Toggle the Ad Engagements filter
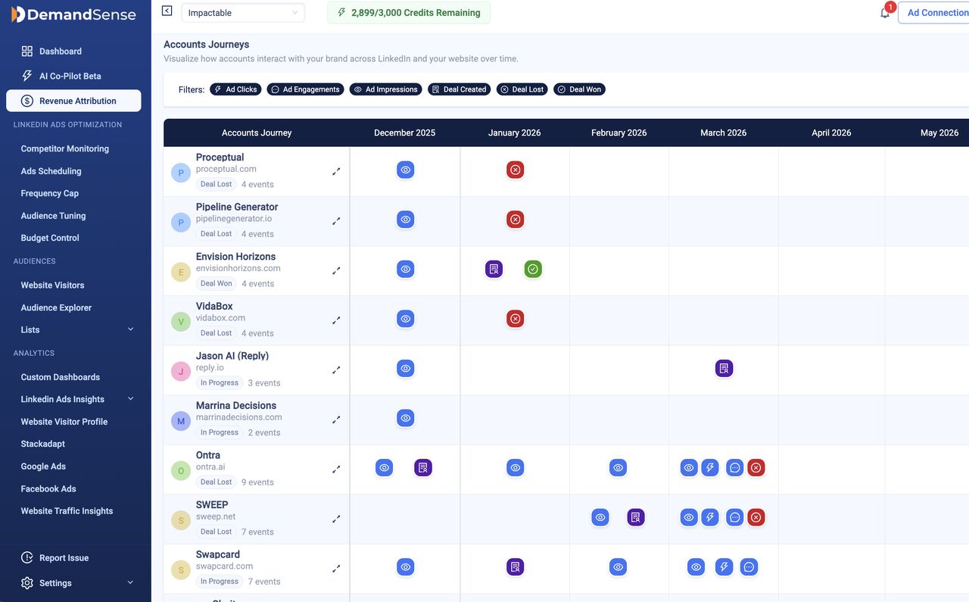 click(305, 89)
